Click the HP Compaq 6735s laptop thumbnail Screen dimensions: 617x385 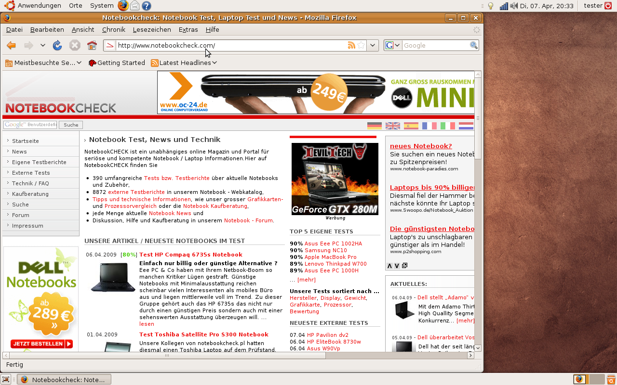pos(113,277)
